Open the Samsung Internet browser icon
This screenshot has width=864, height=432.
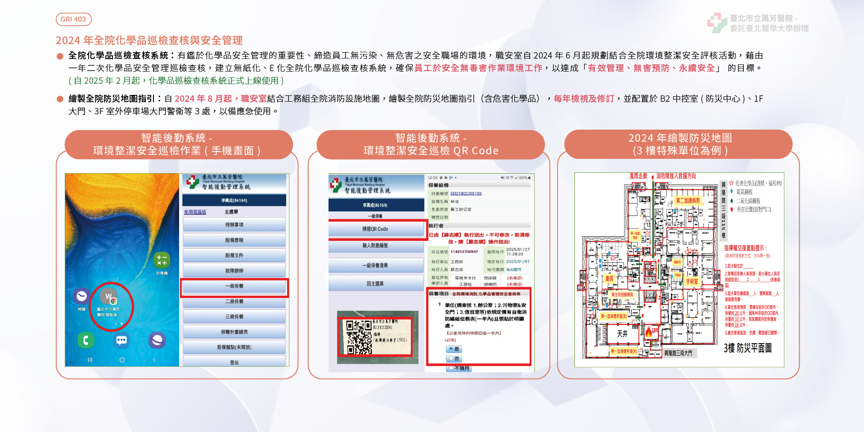click(157, 340)
